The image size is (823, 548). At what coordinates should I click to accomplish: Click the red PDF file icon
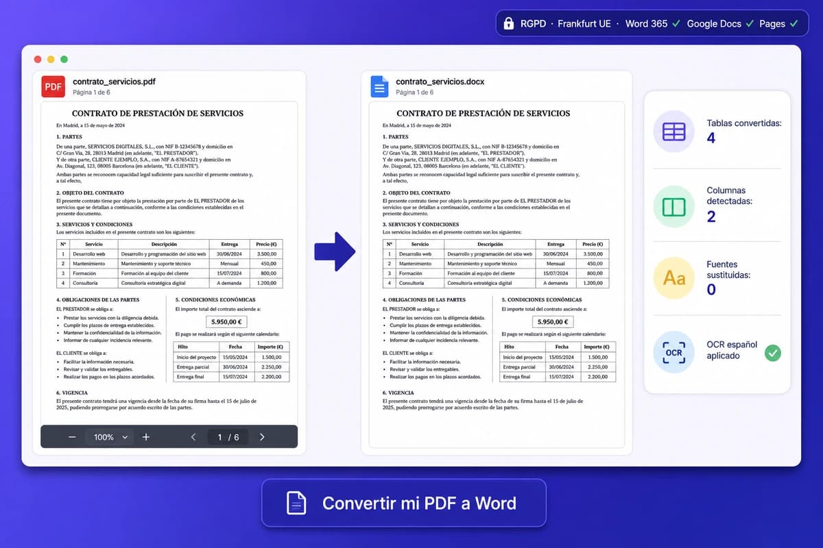point(53,86)
